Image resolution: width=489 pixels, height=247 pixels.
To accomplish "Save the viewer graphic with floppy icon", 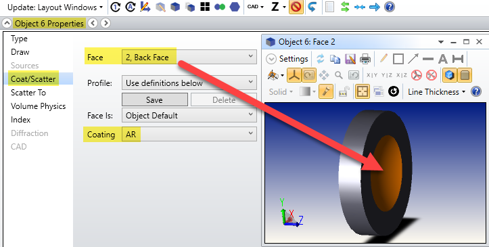I will pos(350,59).
